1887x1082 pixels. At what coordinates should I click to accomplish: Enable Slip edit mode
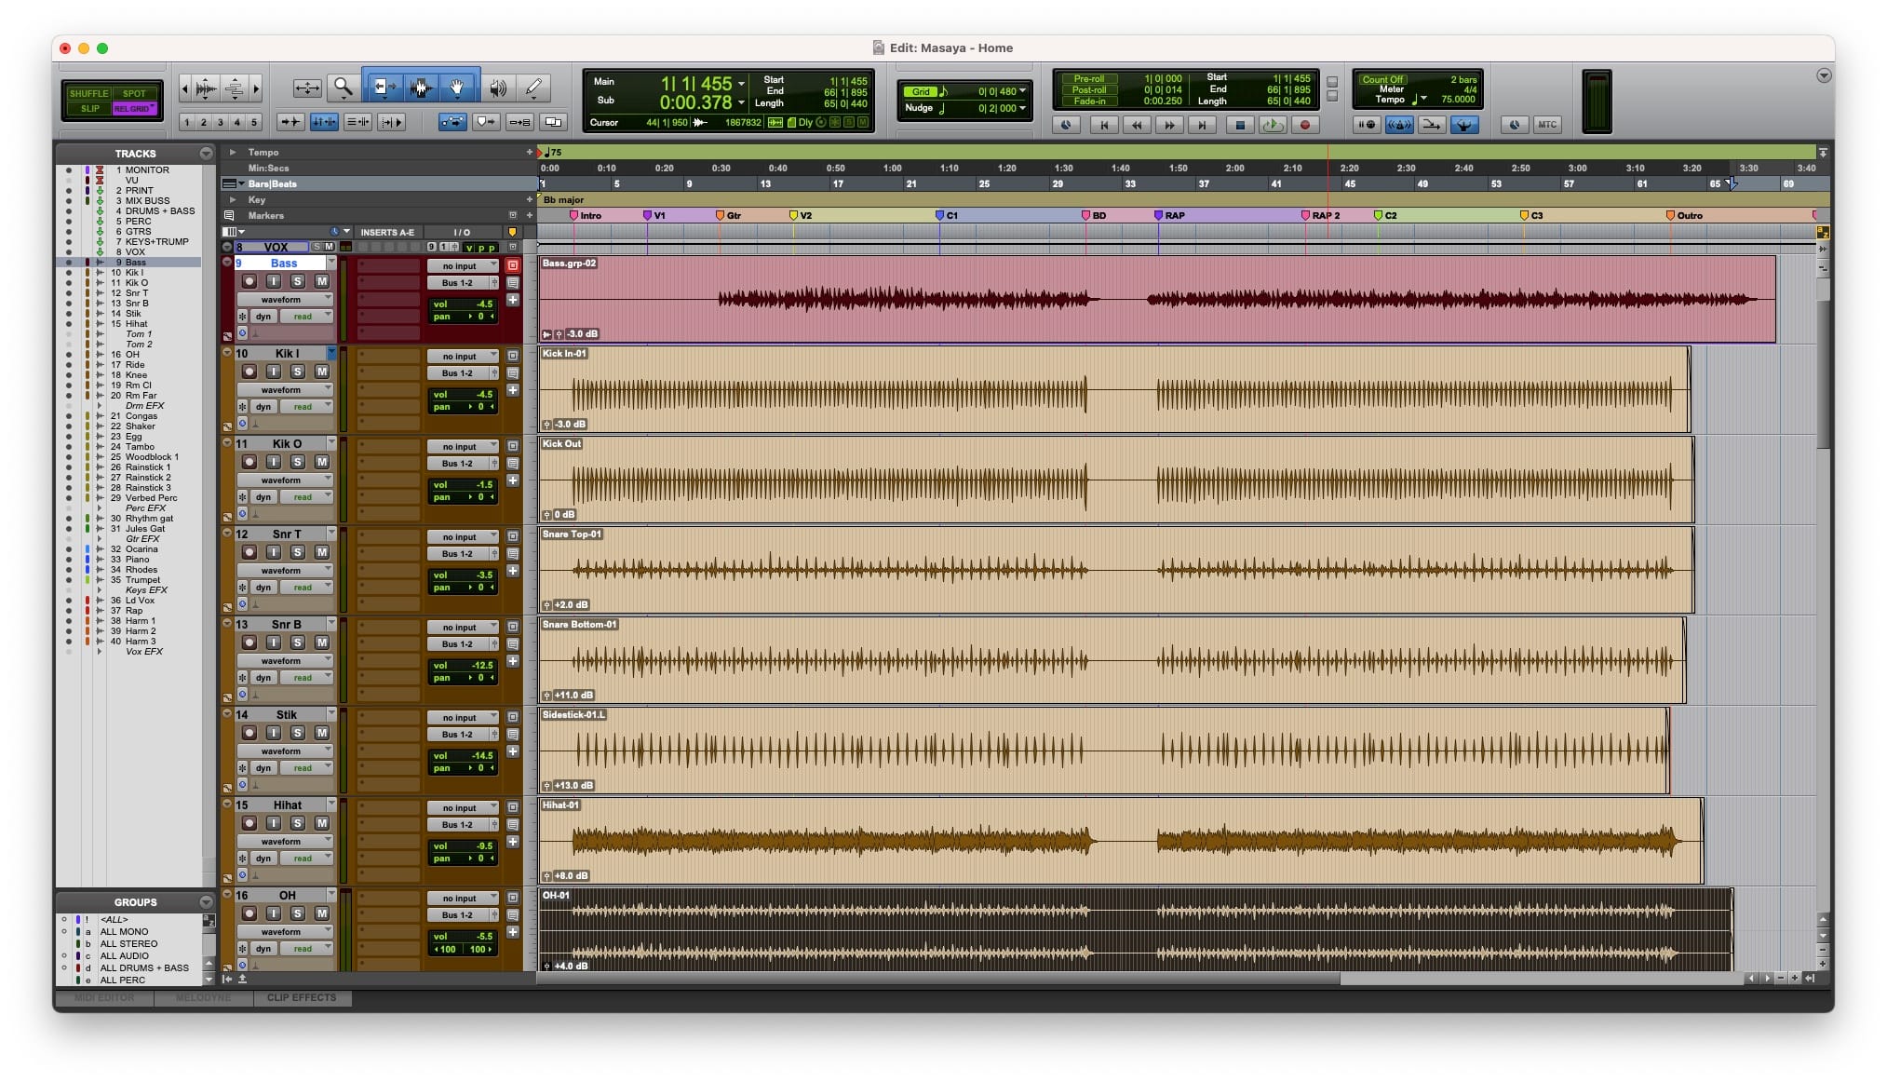[88, 108]
